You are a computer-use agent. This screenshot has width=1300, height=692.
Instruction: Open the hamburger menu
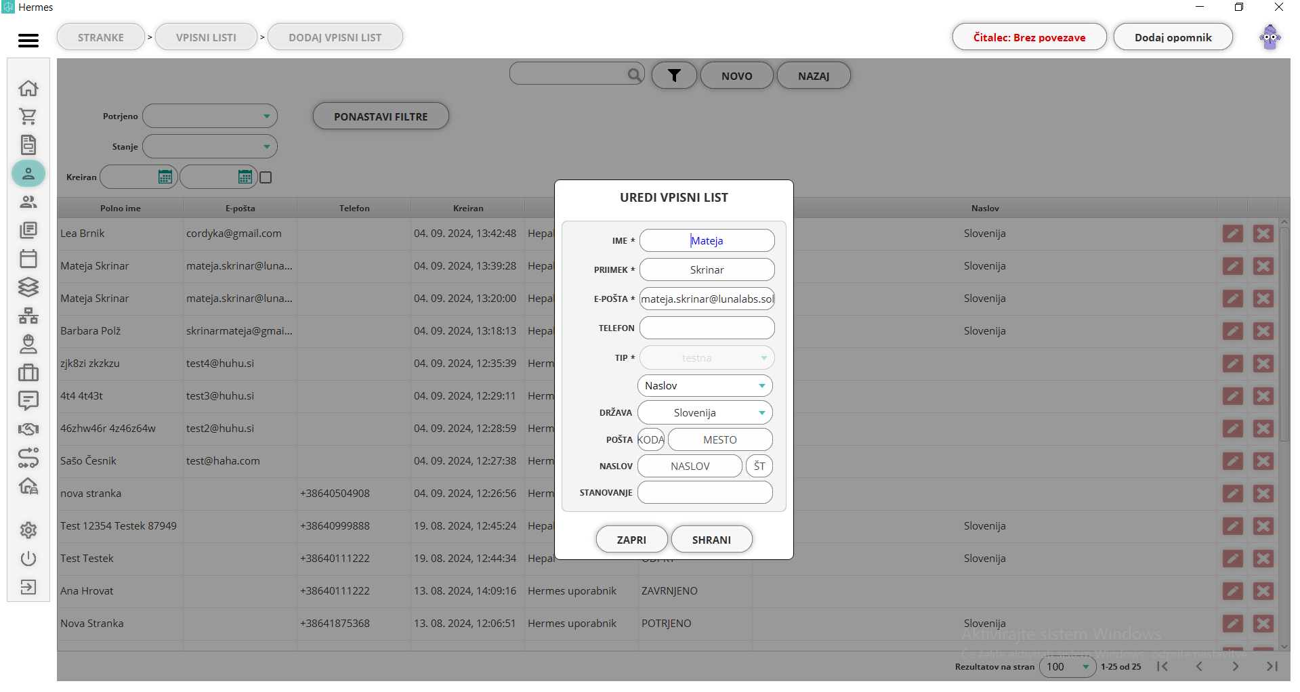(28, 41)
